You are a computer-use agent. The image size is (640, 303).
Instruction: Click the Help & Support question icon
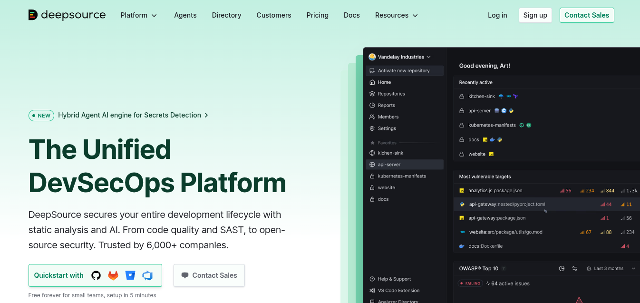pyautogui.click(x=372, y=279)
